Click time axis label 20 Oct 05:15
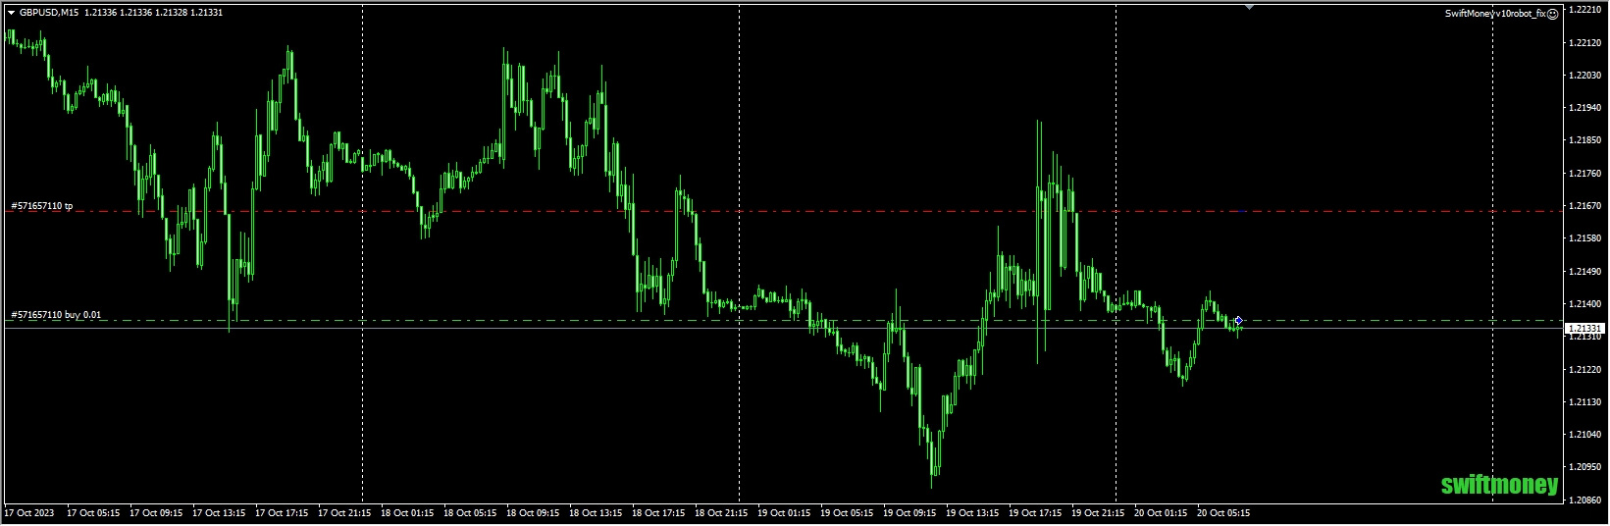The width and height of the screenshot is (1610, 526). 1224,513
